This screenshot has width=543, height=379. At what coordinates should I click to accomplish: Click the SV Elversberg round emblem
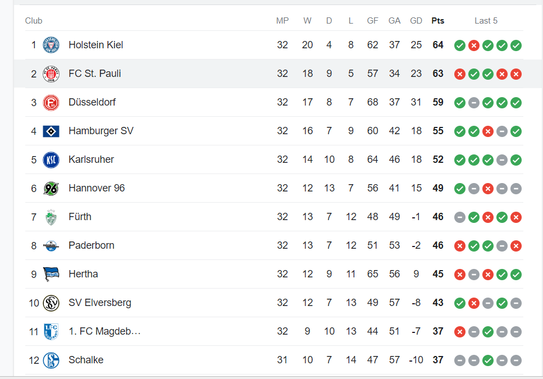[51, 303]
